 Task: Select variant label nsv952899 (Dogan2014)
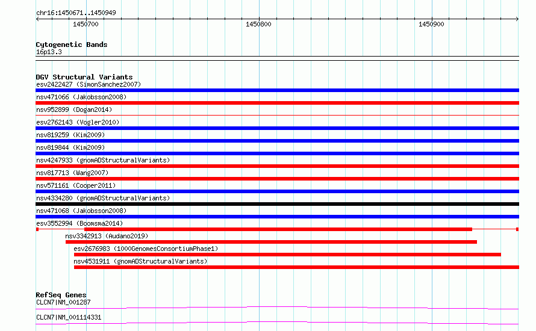tap(74, 110)
